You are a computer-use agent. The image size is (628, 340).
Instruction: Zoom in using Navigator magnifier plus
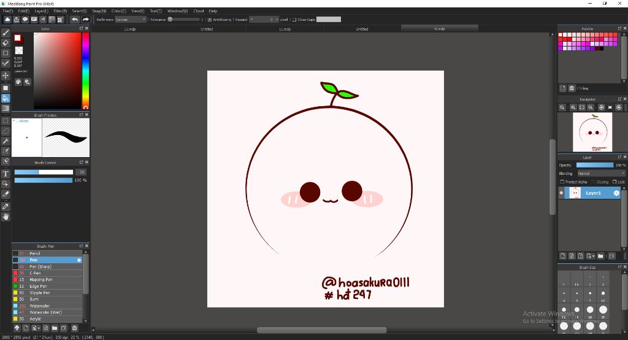coord(573,107)
